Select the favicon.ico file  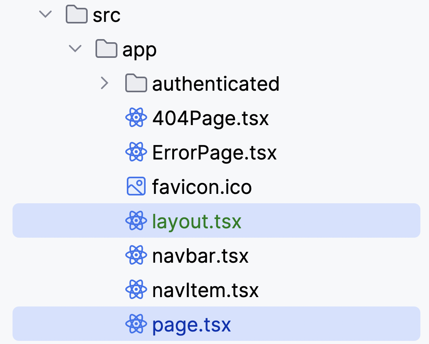[202, 187]
